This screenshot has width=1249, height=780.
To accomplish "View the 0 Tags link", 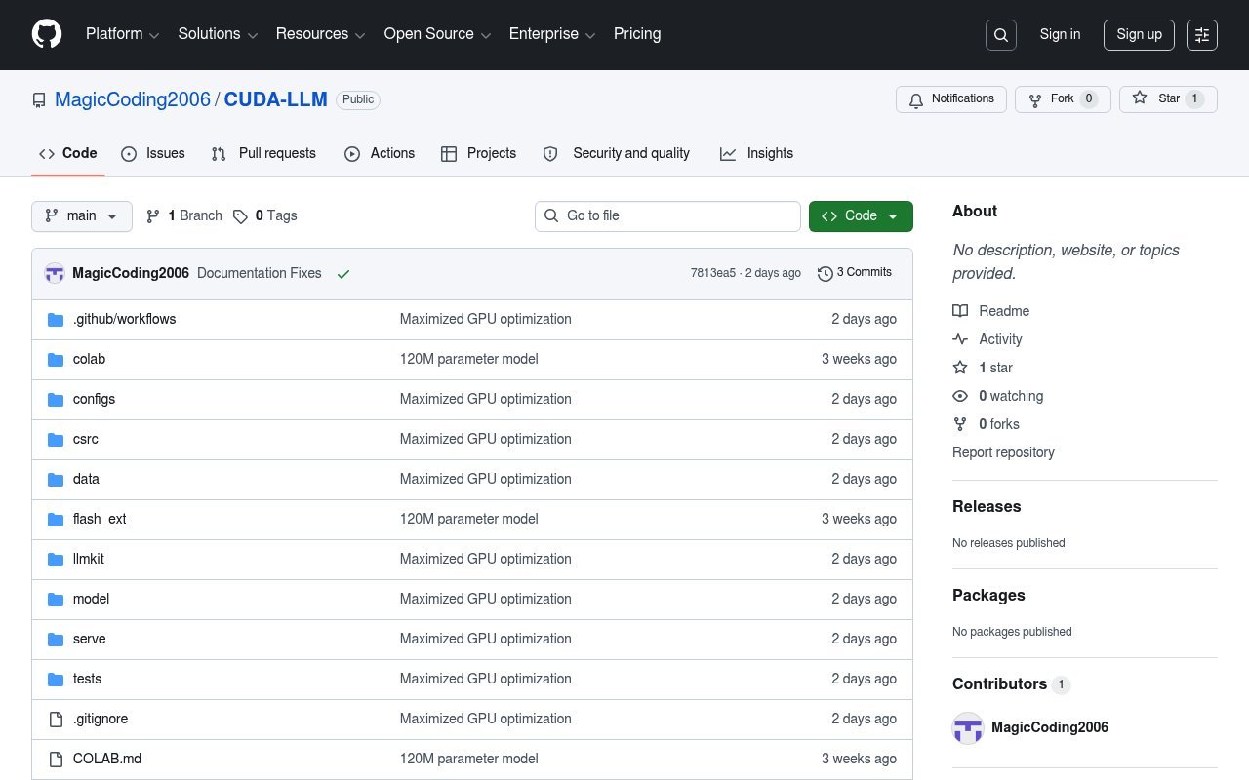I will pos(264,216).
